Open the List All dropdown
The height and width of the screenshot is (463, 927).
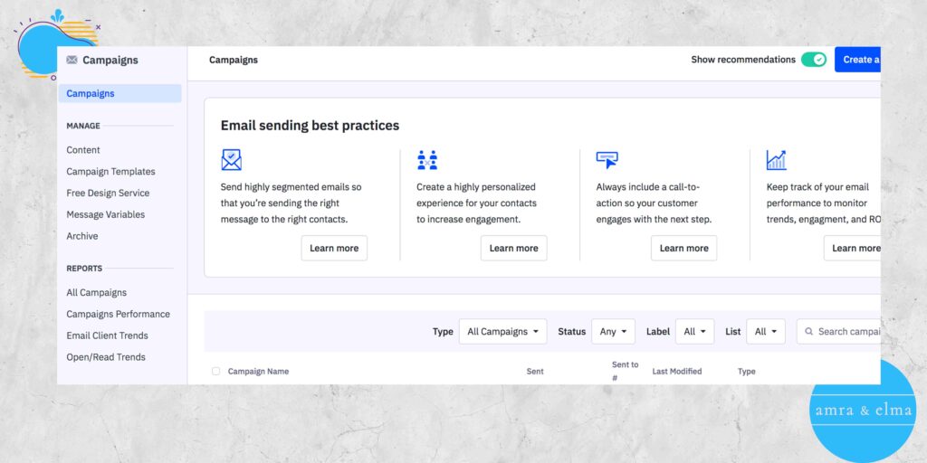[x=766, y=331]
